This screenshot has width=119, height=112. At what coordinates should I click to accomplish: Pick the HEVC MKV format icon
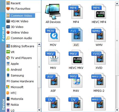[76, 57]
